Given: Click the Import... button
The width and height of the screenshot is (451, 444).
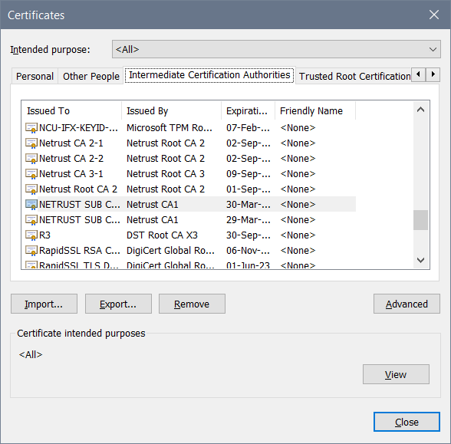Looking at the screenshot, I should coord(44,304).
